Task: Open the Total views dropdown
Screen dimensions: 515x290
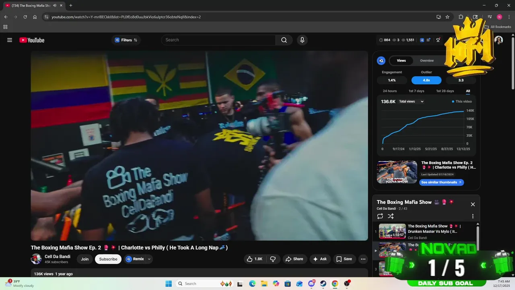Action: [411, 101]
